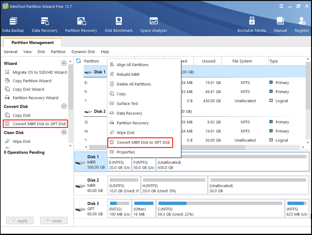Sort by Type column header
Viewport: 312px width, 235px height.
pos(287,61)
